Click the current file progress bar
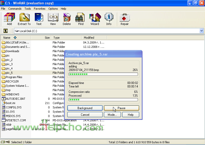 coord(103,74)
